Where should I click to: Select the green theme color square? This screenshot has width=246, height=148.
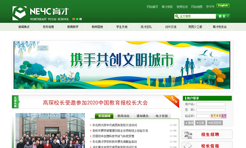point(77,19)
